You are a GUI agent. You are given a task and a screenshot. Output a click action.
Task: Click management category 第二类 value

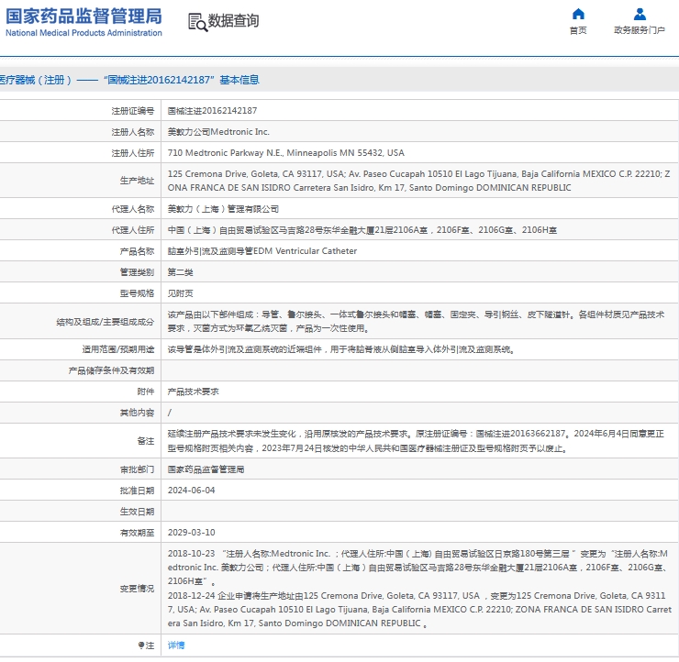coord(180,272)
